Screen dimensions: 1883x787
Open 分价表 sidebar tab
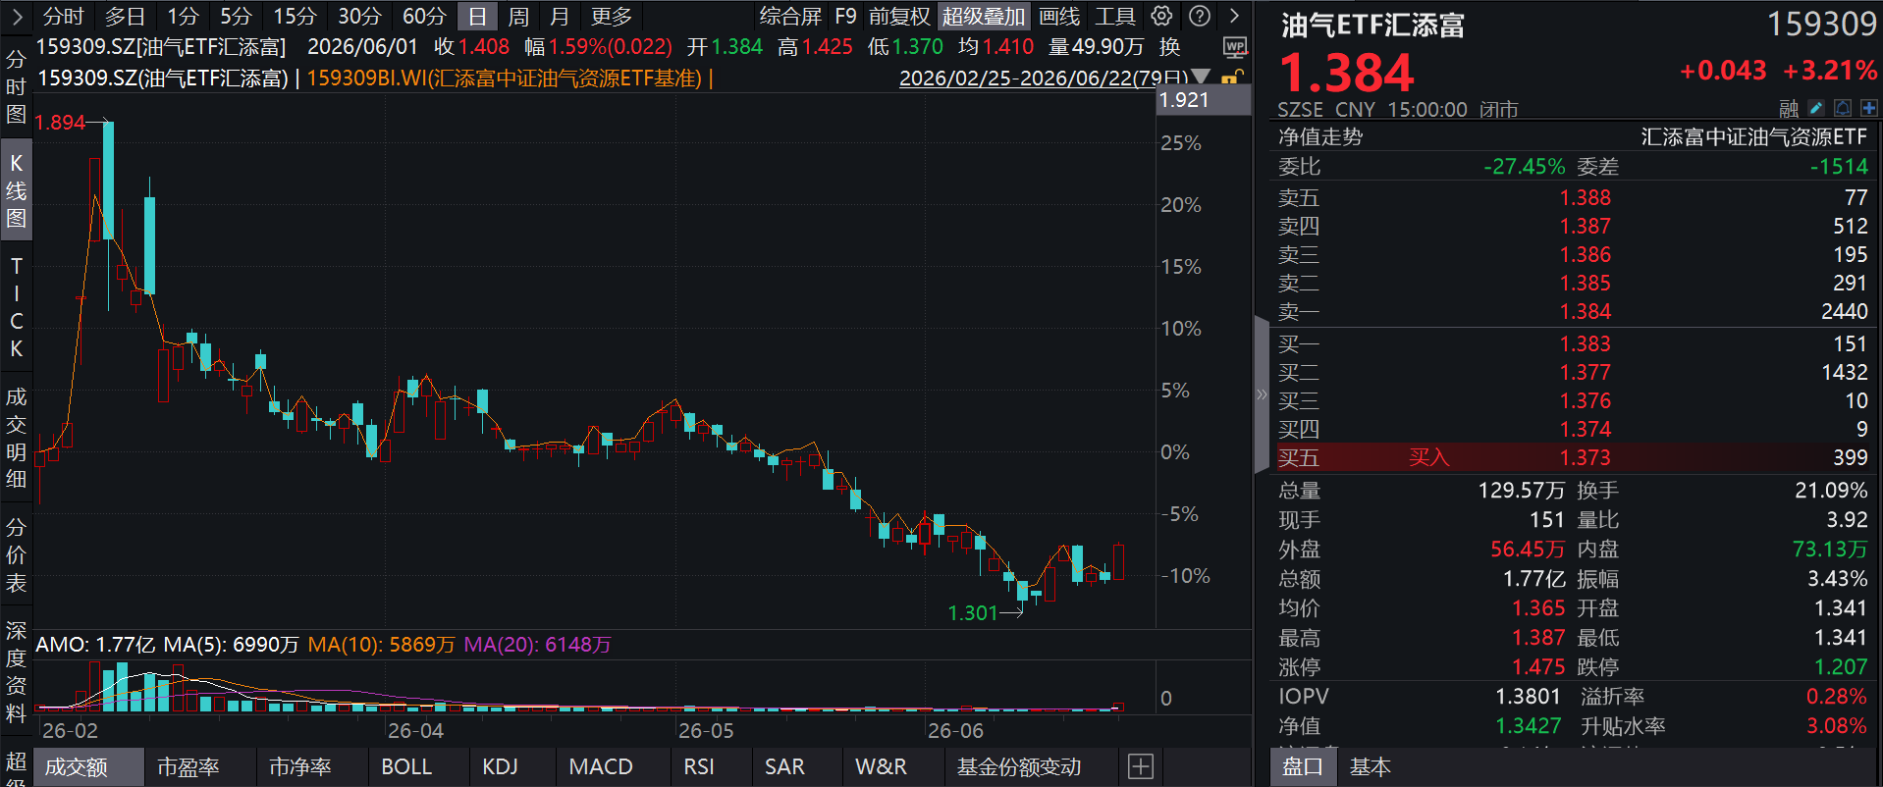pos(16,555)
